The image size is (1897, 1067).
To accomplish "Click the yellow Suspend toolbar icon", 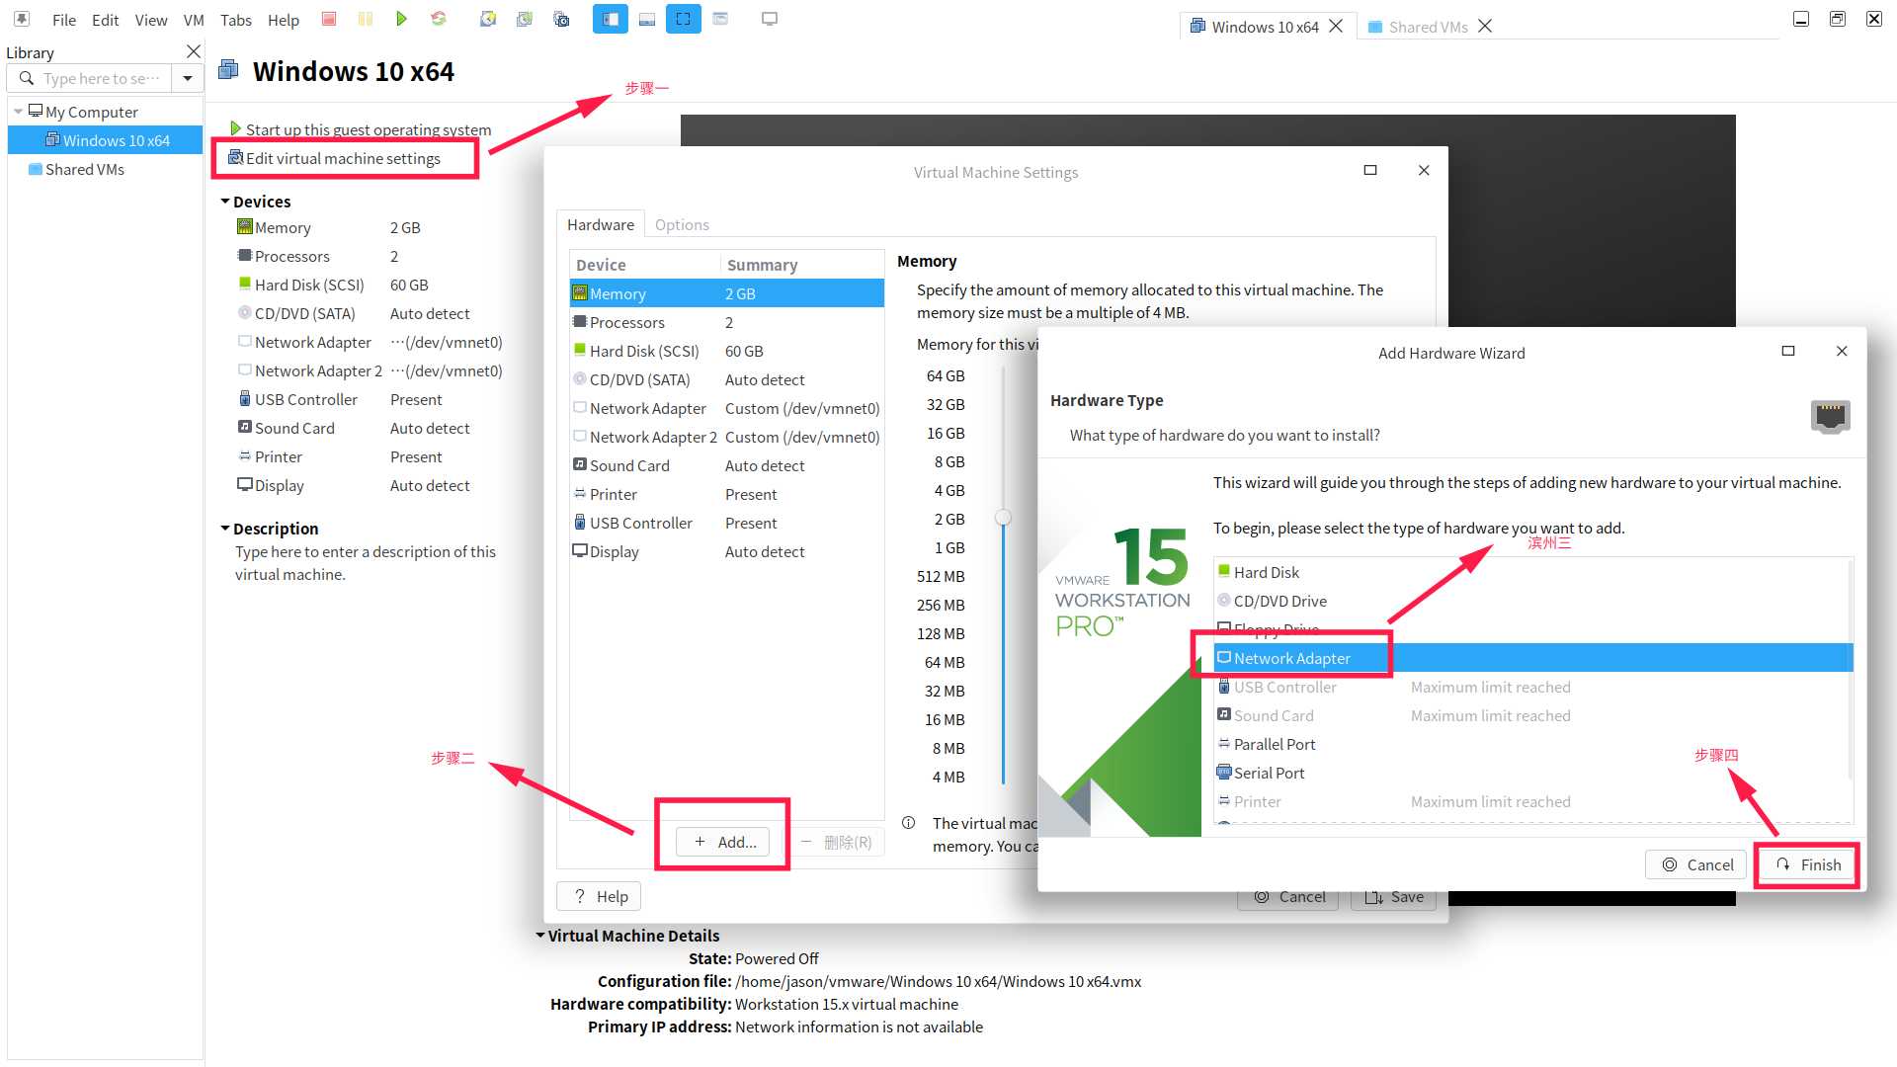I will tap(366, 19).
